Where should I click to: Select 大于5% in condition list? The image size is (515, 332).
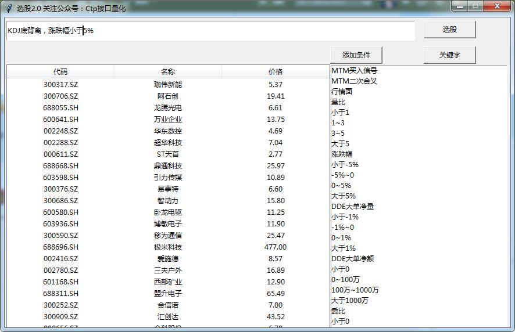(343, 196)
